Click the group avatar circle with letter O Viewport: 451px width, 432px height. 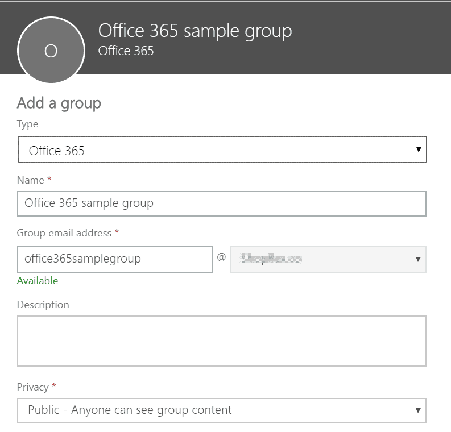coord(51,50)
